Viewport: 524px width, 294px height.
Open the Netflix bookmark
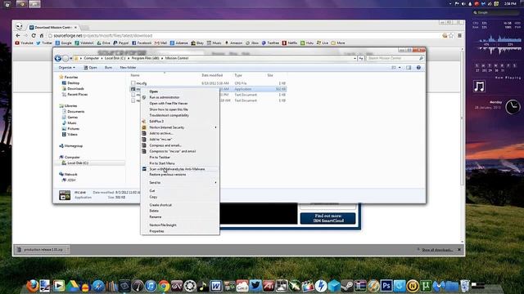point(289,43)
